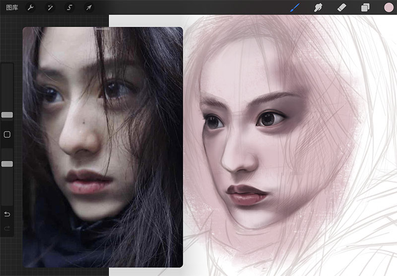Select the Brush tool
The width and height of the screenshot is (397, 276).
click(x=295, y=7)
